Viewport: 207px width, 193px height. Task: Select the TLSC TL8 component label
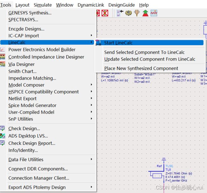tap(169, 168)
